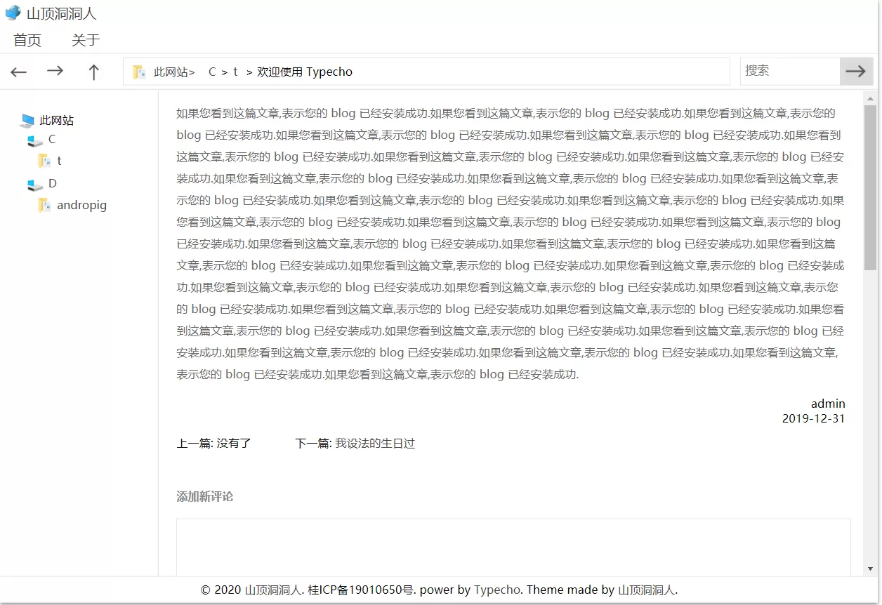This screenshot has width=882, height=605.
Task: Select andropig category in the tree
Action: tap(81, 206)
